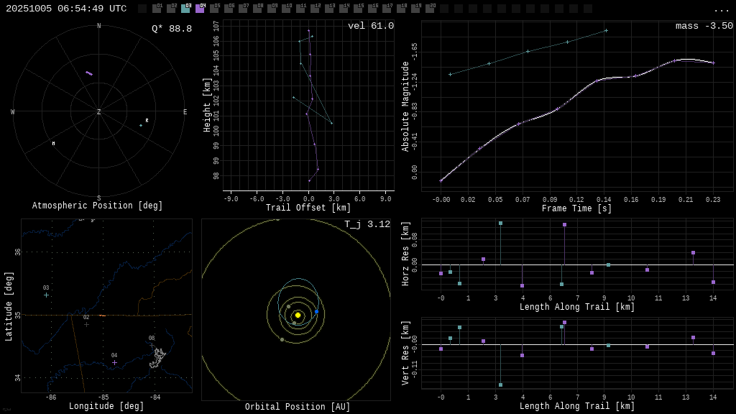Select the station 20 box in top bar

430,9
